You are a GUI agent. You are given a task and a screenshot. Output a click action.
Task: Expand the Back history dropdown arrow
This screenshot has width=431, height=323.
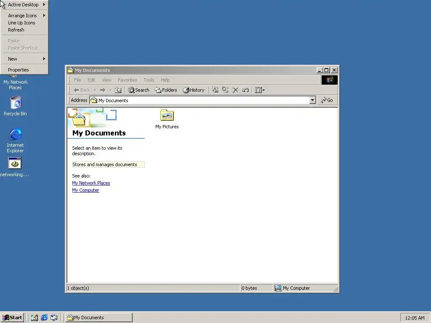pos(95,90)
